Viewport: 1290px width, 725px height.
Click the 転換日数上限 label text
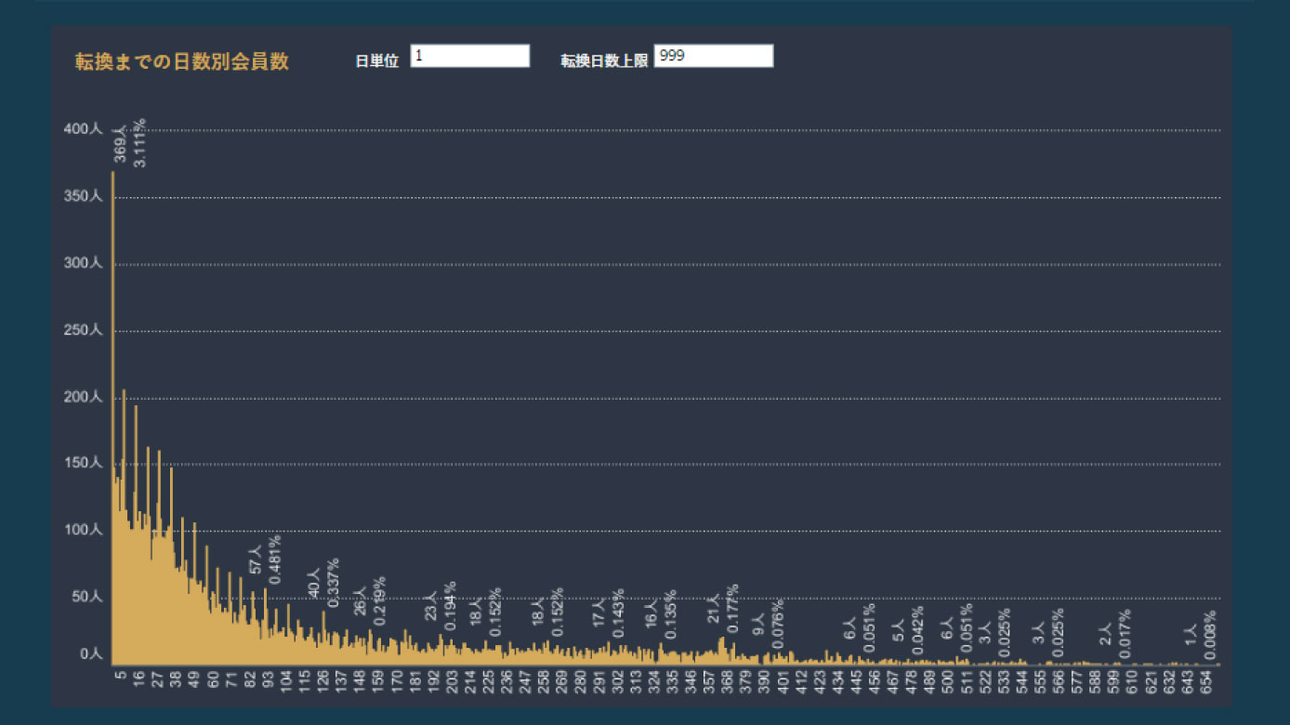603,61
